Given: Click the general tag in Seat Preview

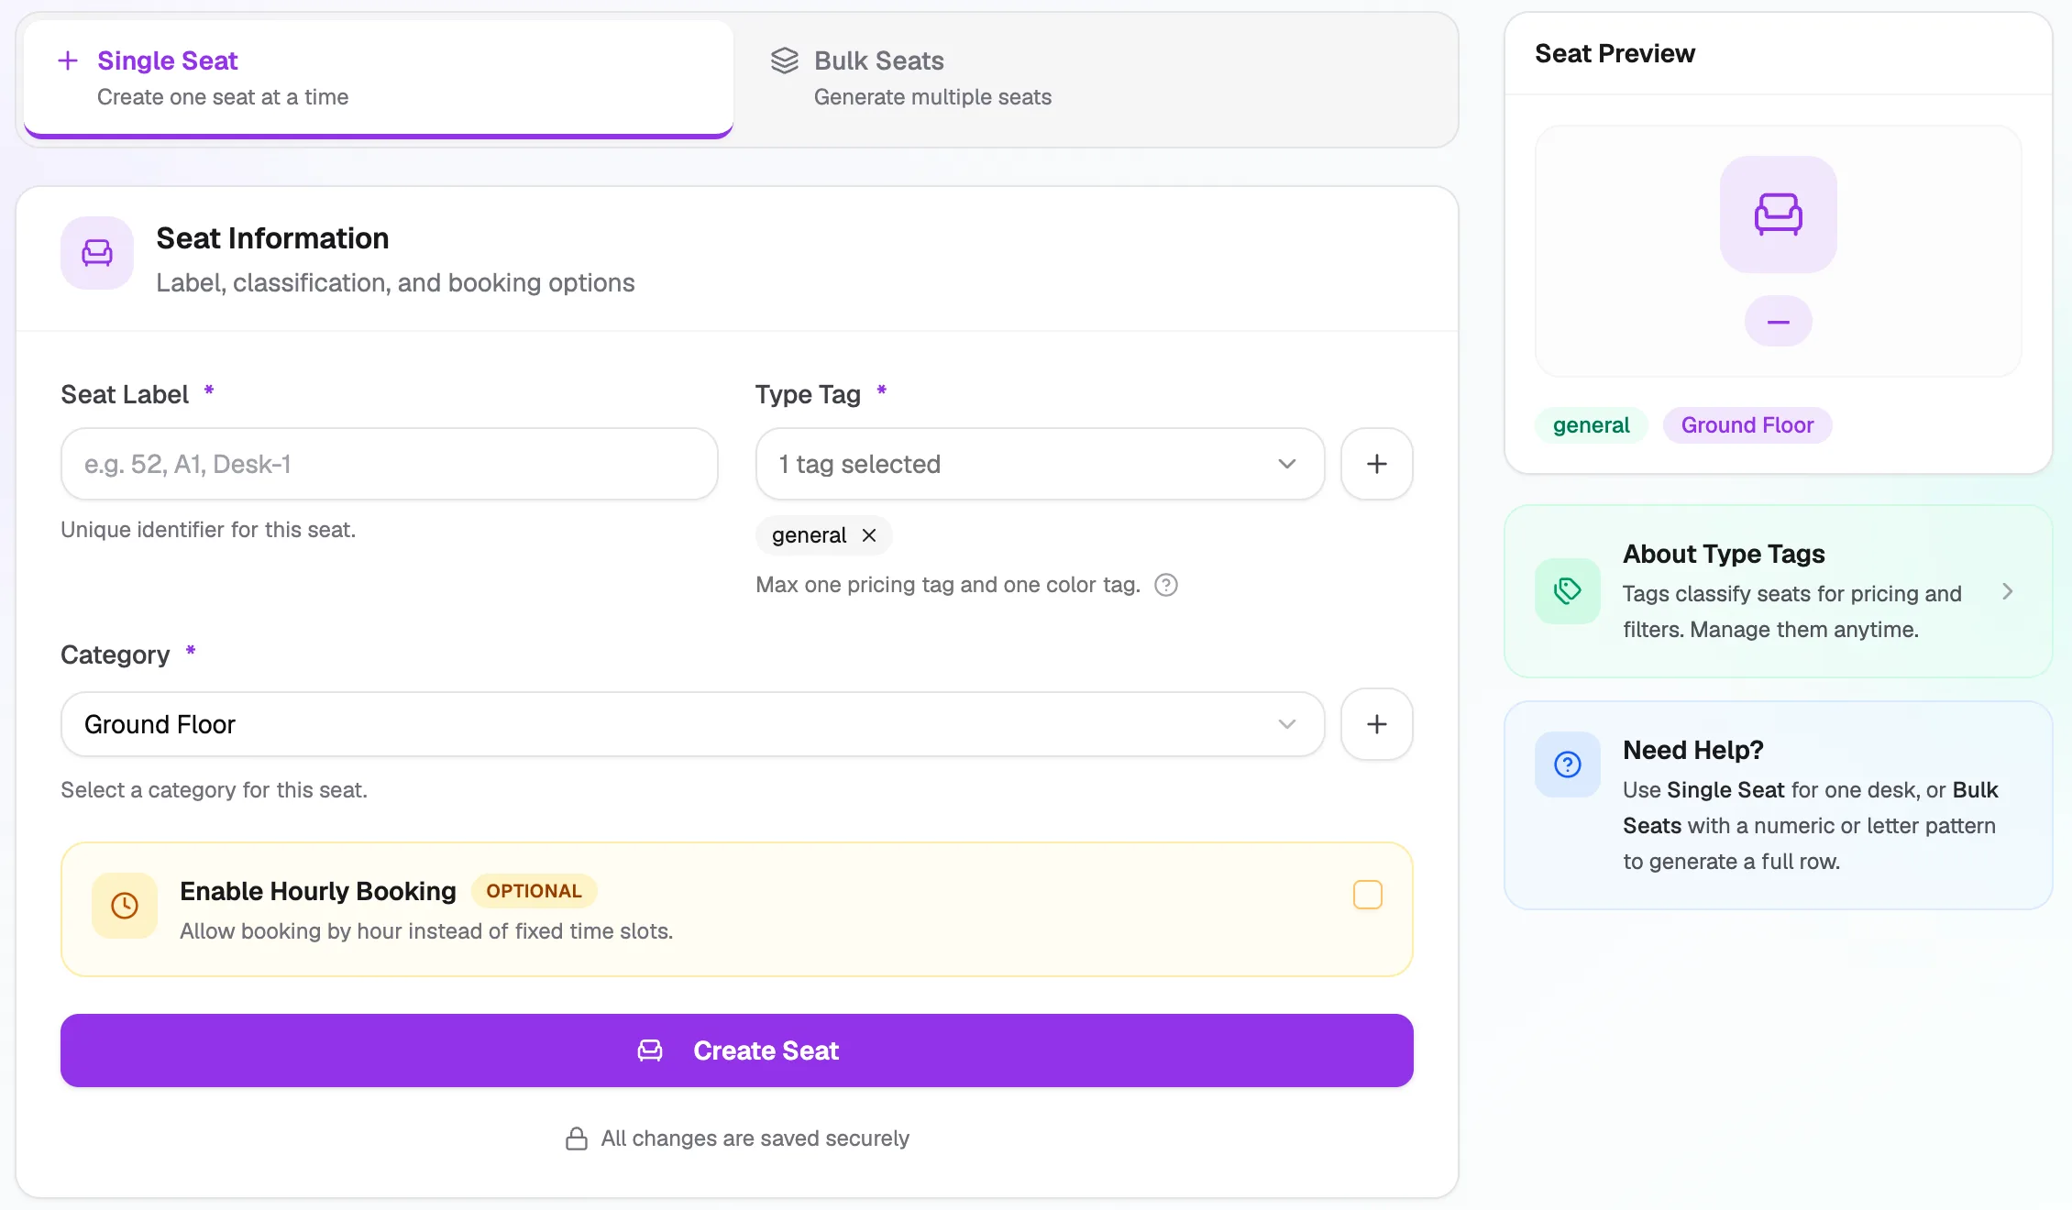Looking at the screenshot, I should point(1592,425).
